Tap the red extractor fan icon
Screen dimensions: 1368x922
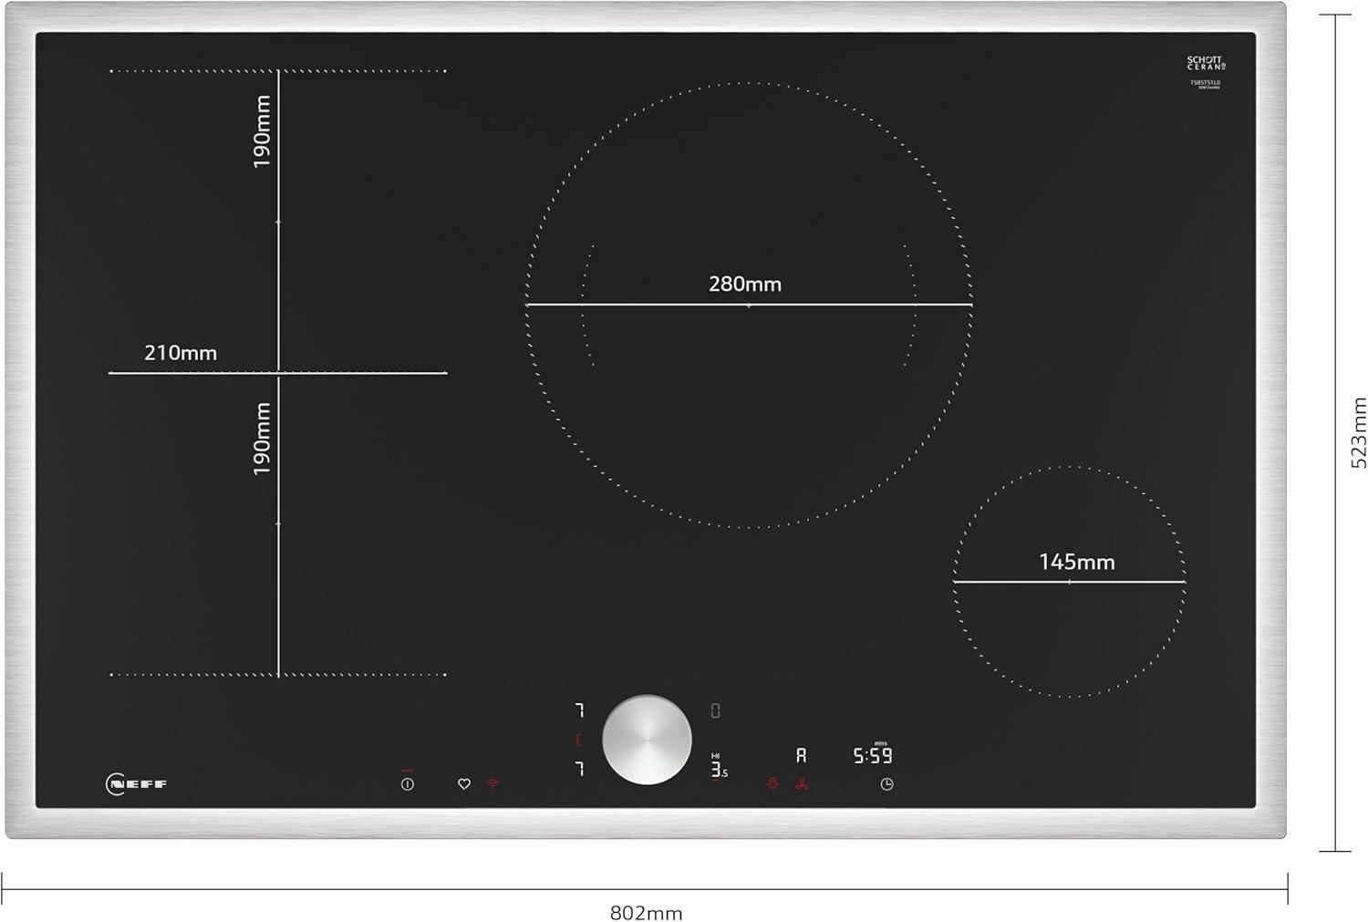tap(802, 783)
